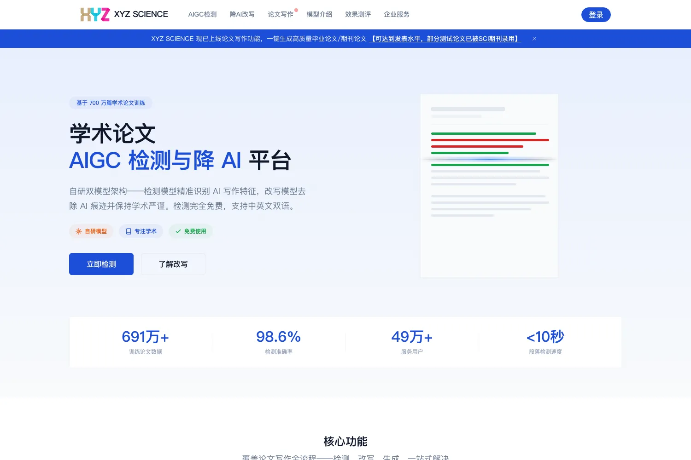This screenshot has height=460, width=691.
Task: Click the XYZ colorful logo icon
Action: click(x=95, y=14)
